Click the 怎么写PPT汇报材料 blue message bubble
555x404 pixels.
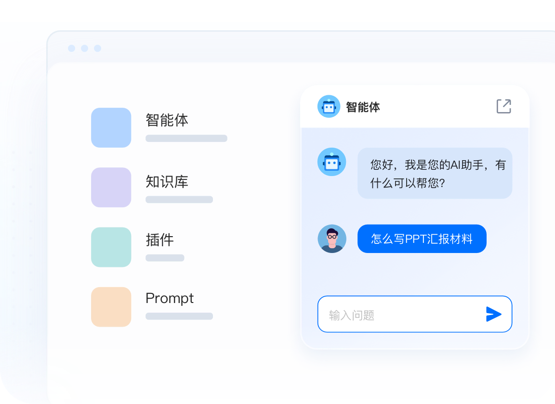pos(422,239)
